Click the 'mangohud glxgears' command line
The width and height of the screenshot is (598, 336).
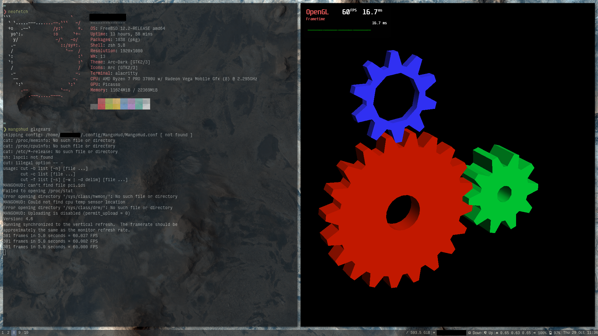[29, 129]
